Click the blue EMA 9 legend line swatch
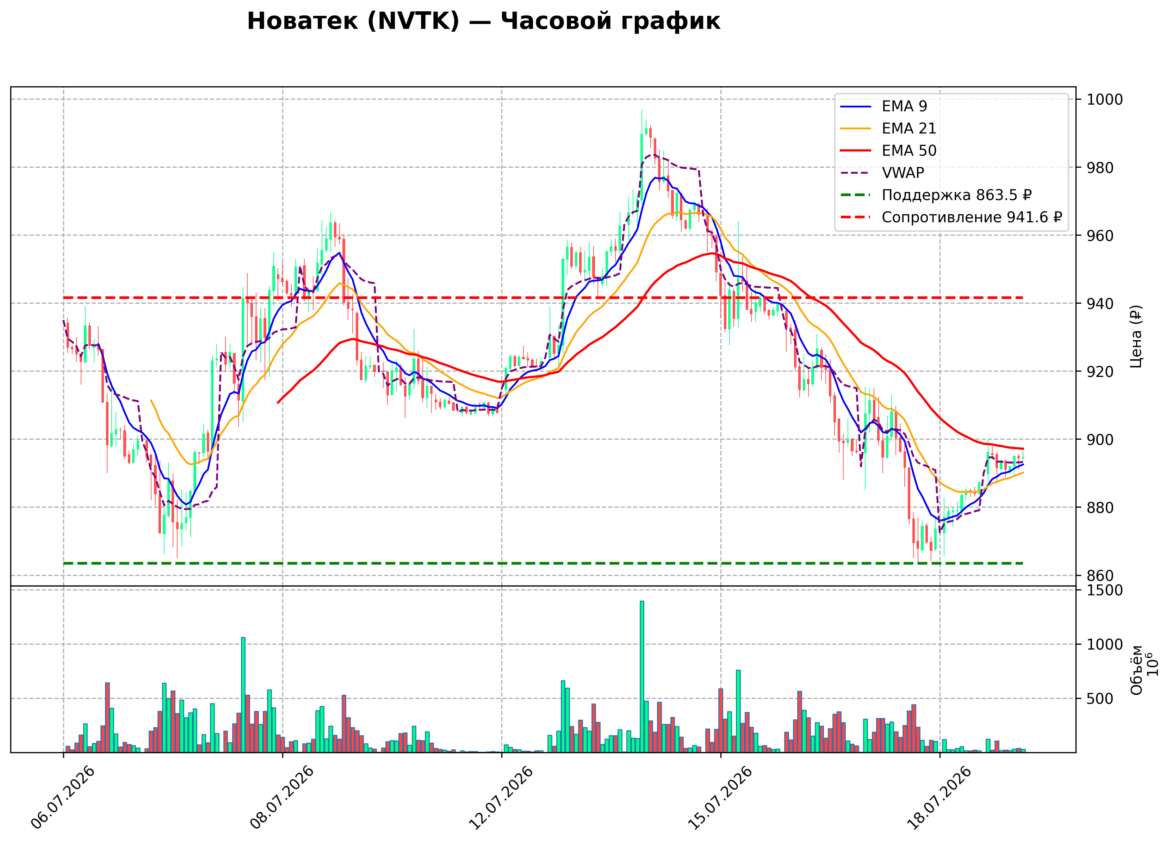This screenshot has width=1172, height=843. click(x=856, y=107)
